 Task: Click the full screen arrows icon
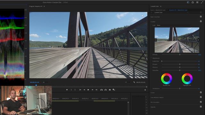point(202,2)
